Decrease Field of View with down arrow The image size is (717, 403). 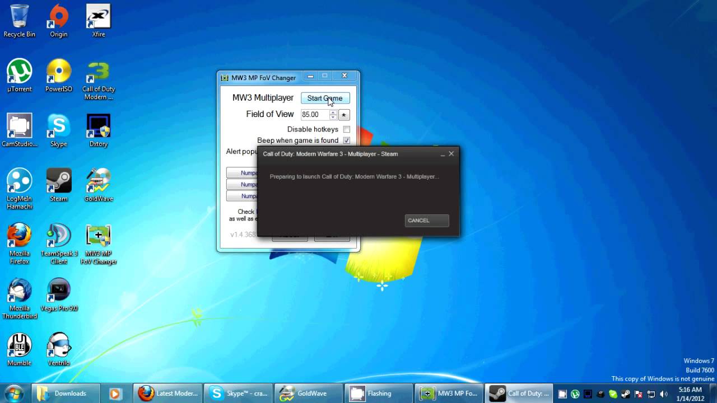333,118
